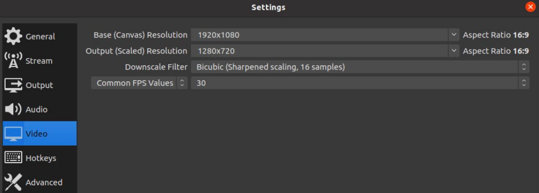Viewport: 539px width, 193px height.
Task: Select Bicubic downscale filter field
Action: click(360, 67)
